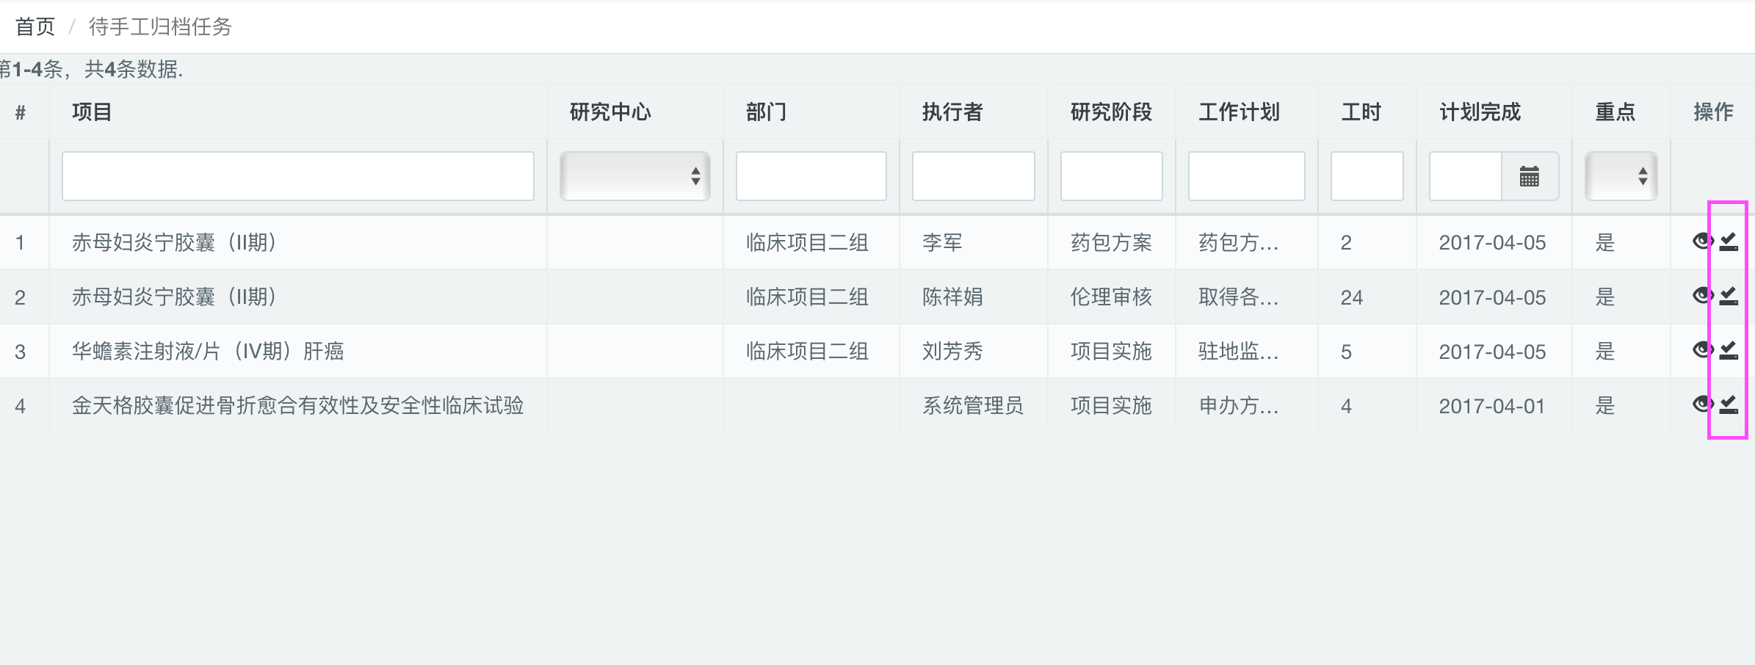1755x665 pixels.
Task: Archive row 2 陈祥娟 task with checkmark icon
Action: tap(1729, 295)
